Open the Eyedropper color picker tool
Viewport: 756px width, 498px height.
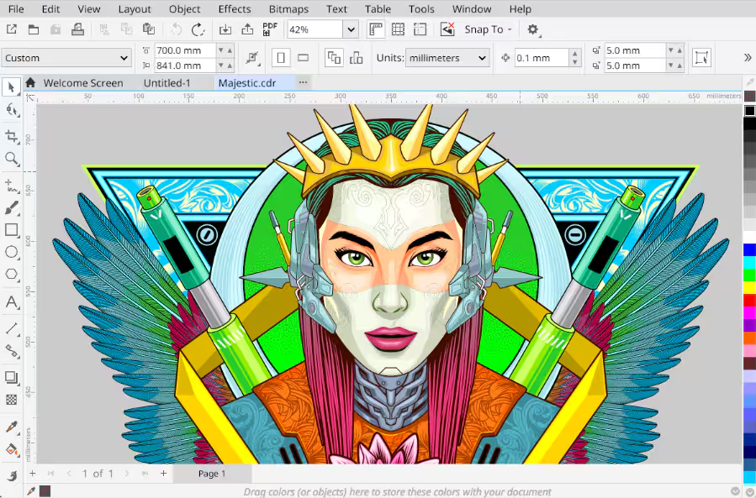pyautogui.click(x=11, y=427)
